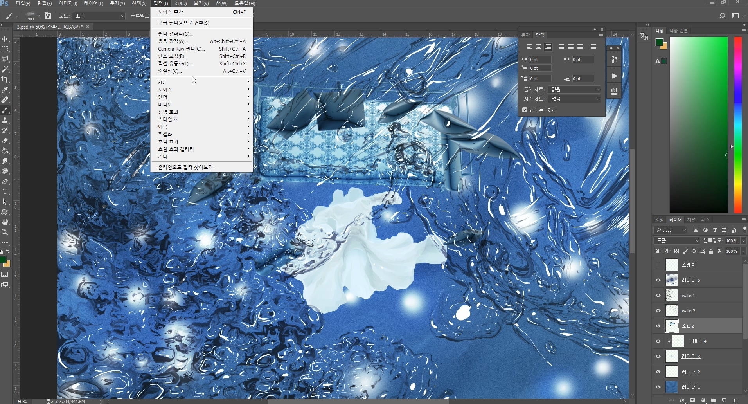Toggle Hyphenate checkbox in Paragraph panel

[525, 110]
